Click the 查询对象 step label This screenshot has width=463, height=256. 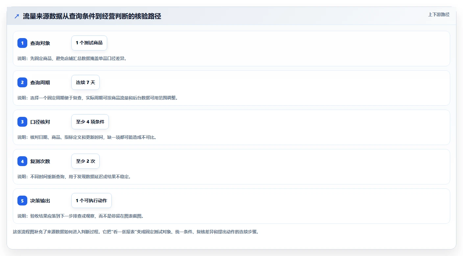pos(40,43)
